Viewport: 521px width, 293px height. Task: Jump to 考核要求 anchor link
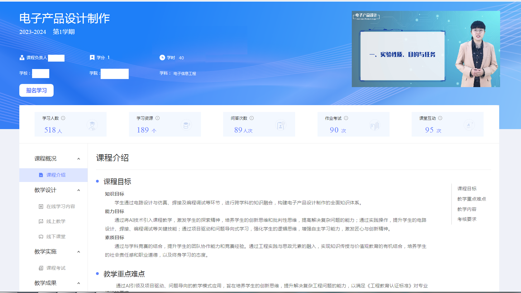click(x=467, y=219)
